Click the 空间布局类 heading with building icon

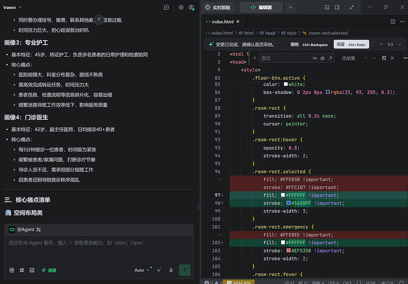[24, 213]
